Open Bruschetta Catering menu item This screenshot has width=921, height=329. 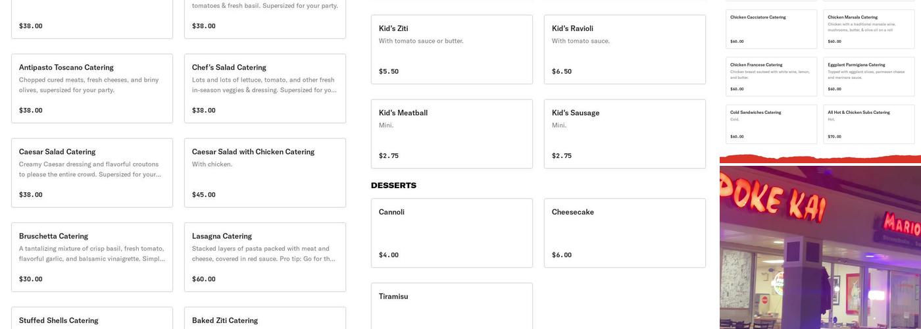[x=92, y=257]
